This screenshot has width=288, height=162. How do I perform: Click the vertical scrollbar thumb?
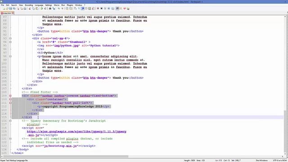point(285,131)
